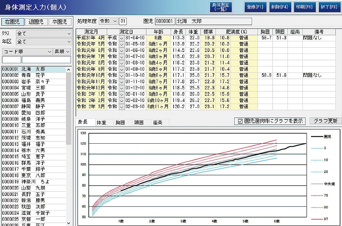Switch to the 退園児 filter
The width and height of the screenshot is (342, 226).
36,22
